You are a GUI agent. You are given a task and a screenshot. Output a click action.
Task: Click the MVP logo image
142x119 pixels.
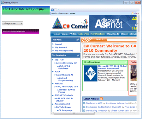[91, 73]
